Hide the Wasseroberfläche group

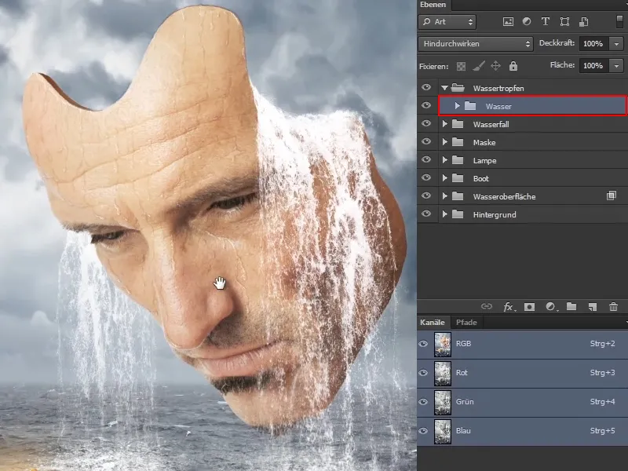[426, 195]
